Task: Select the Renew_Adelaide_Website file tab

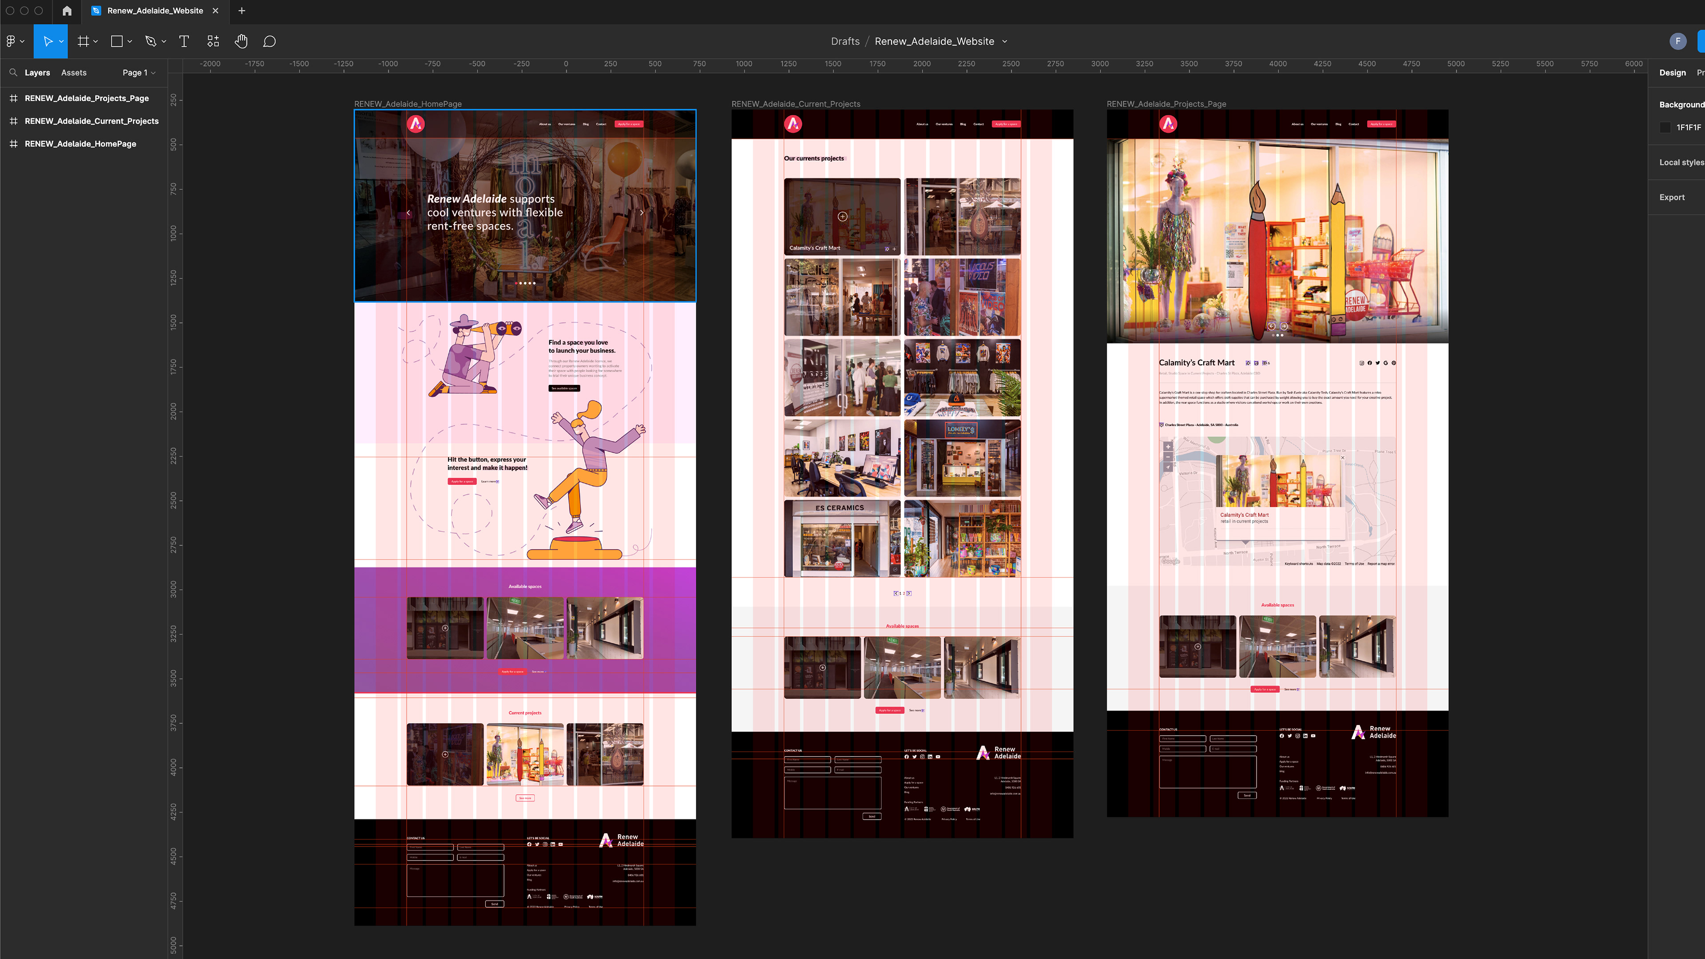Action: coord(155,11)
